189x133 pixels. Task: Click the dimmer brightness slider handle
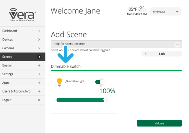[107, 100]
